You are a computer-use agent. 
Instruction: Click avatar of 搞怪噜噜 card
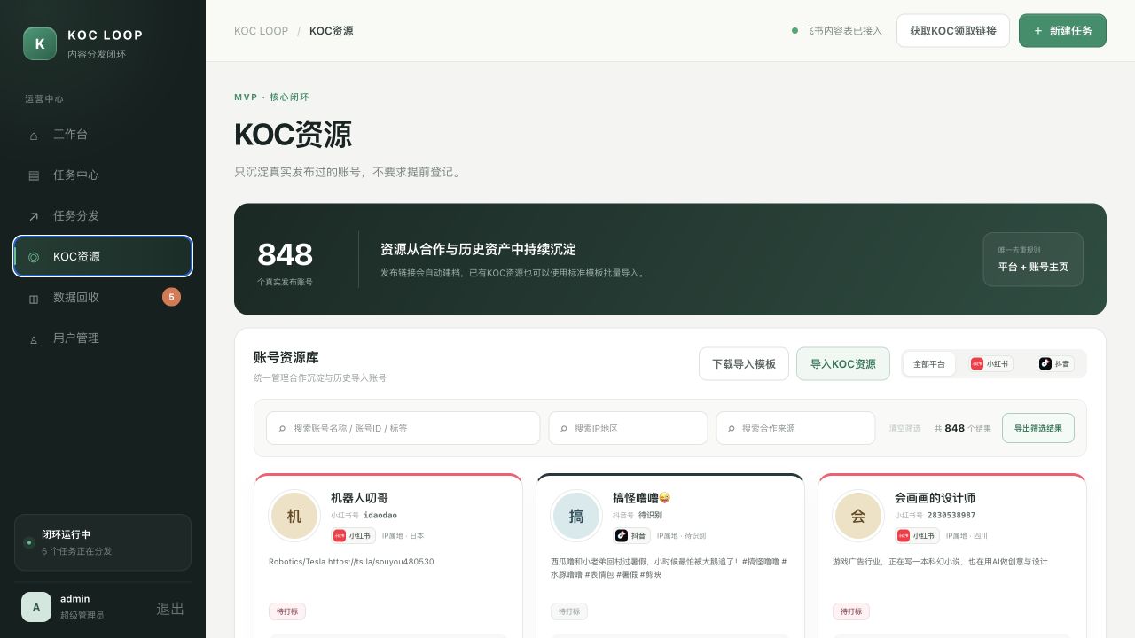tap(576, 516)
